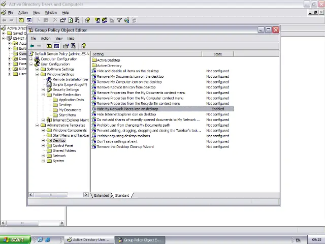Screen dimensions: 325x244
Task: Select Hide My Network Places icon on desktop
Action: [x=162, y=109]
